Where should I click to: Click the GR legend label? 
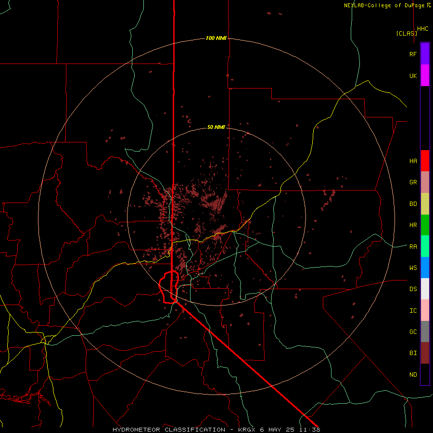[413, 182]
